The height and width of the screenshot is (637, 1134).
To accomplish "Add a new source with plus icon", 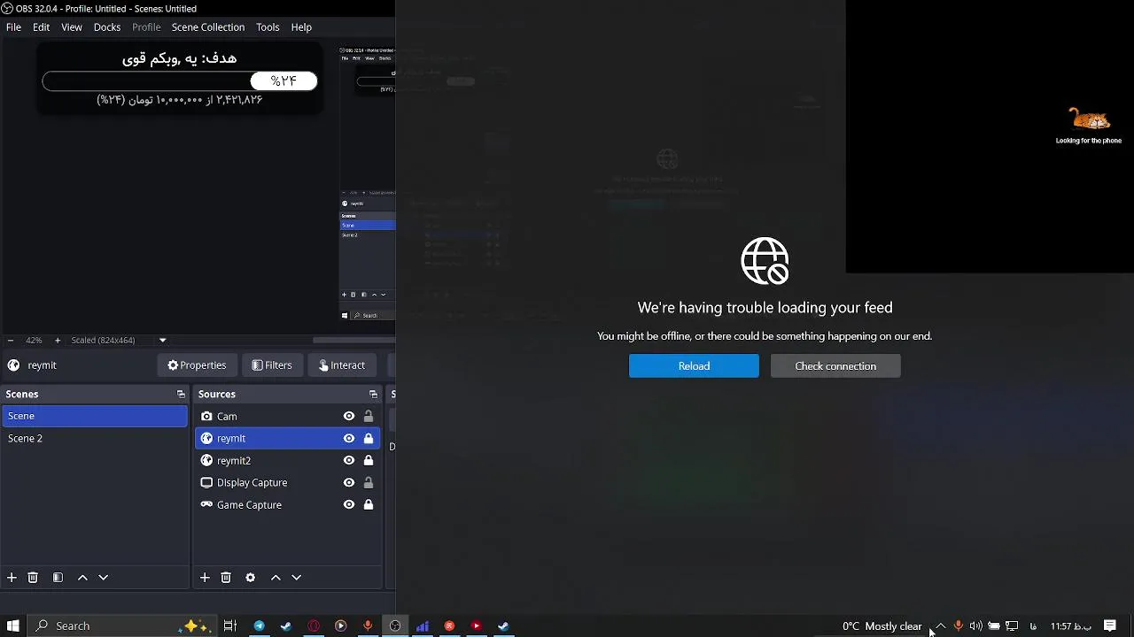I will (x=205, y=578).
